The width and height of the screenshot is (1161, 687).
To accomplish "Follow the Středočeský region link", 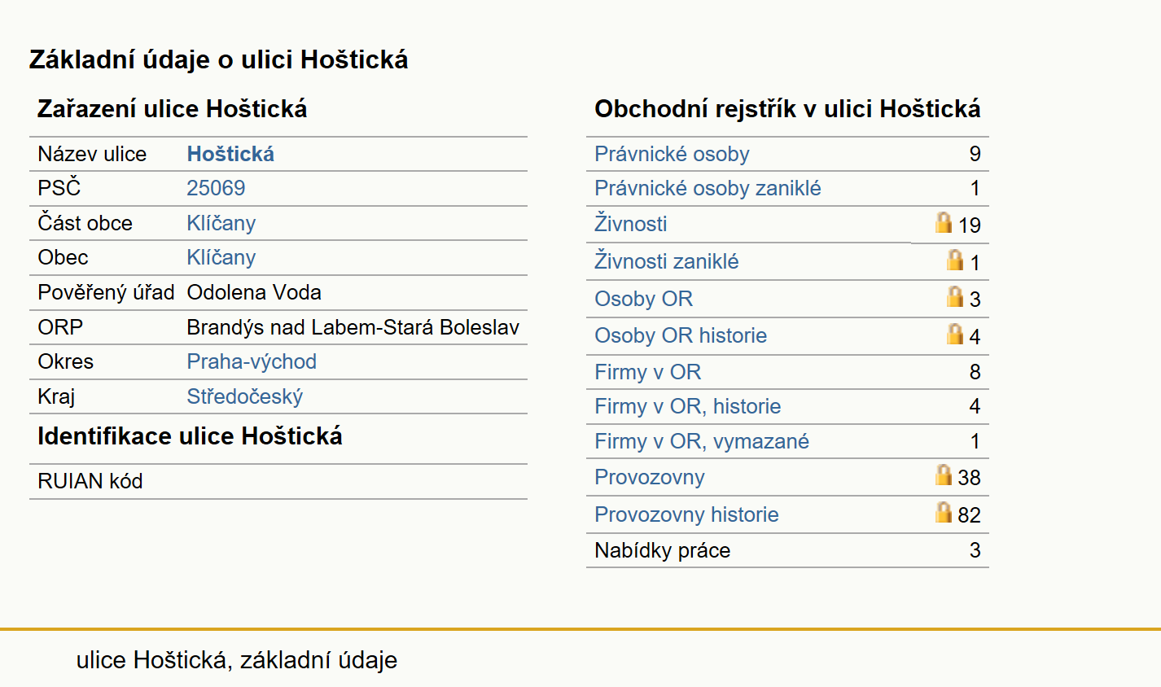I will pos(245,396).
